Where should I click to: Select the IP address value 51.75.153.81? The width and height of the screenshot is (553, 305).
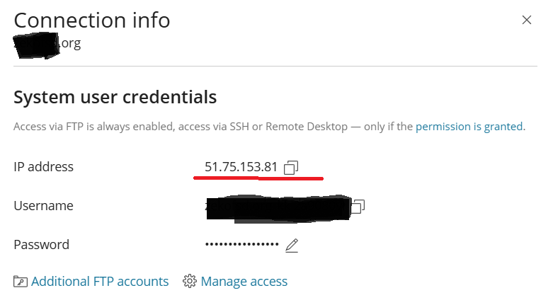(241, 167)
